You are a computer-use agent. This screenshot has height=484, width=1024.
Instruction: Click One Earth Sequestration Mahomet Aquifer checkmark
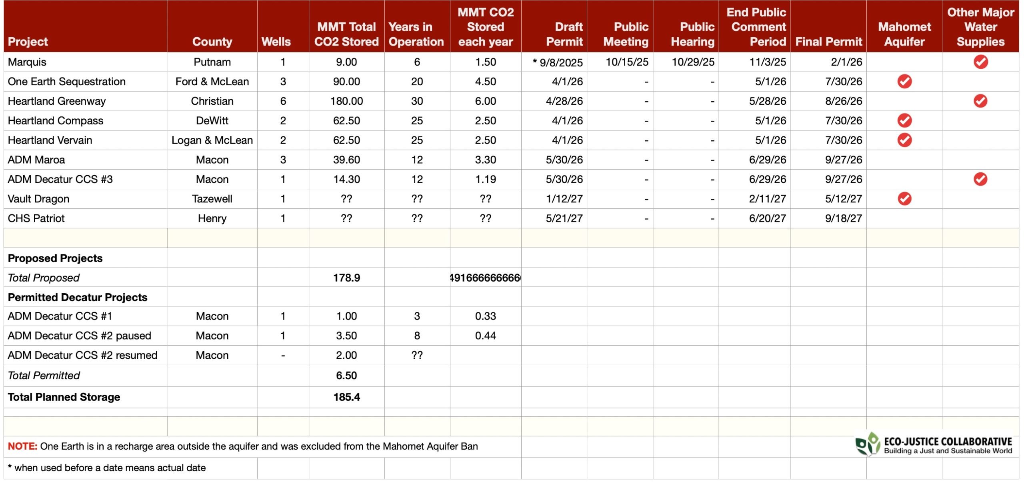(x=904, y=82)
